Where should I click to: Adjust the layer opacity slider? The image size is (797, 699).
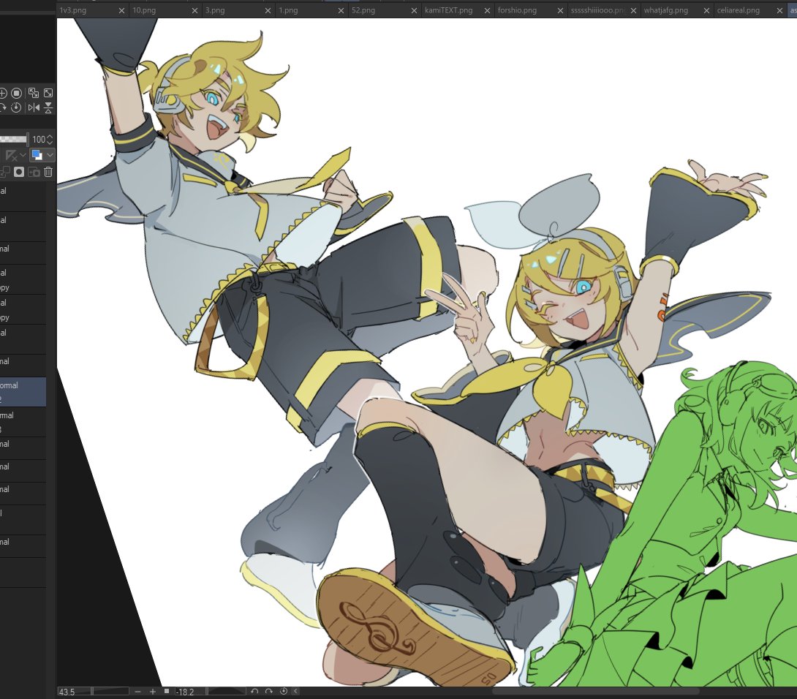tap(14, 140)
